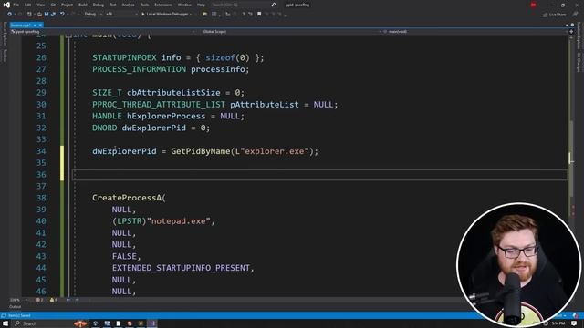
Task: Open the Window menu
Action: coord(184,5)
